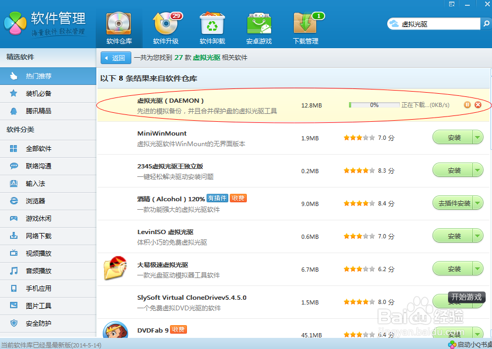Click the 返回 back button
This screenshot has width=492, height=349.
[x=116, y=58]
